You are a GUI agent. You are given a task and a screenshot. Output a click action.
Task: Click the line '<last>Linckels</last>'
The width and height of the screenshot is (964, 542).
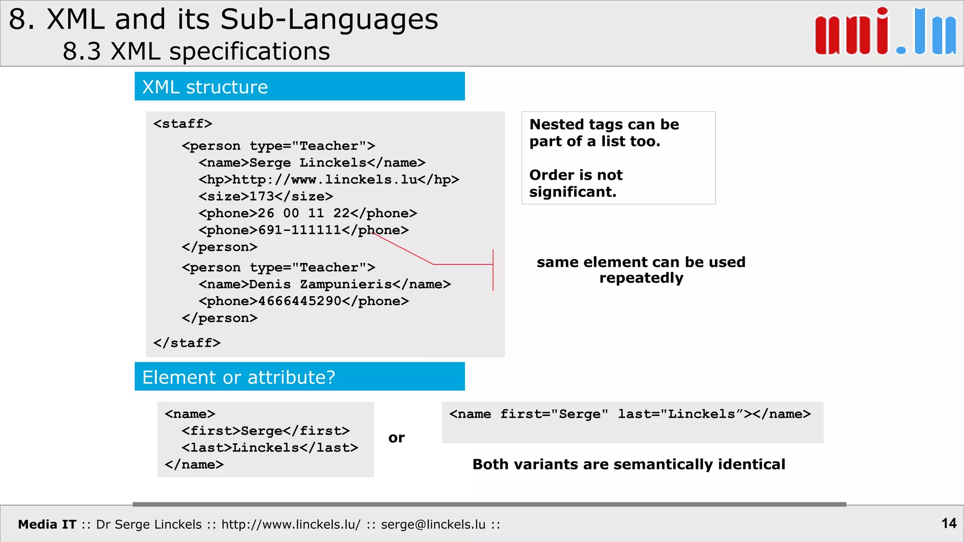[x=270, y=448]
